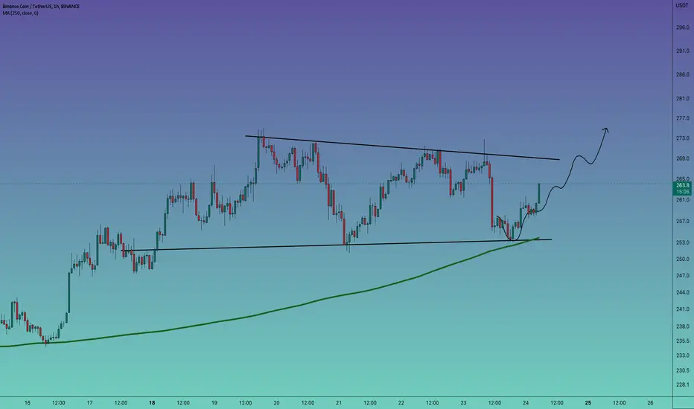Viewport: 694px width, 409px height.
Task: Open the MA (250, close, 0) indicator label
Action: pos(20,13)
